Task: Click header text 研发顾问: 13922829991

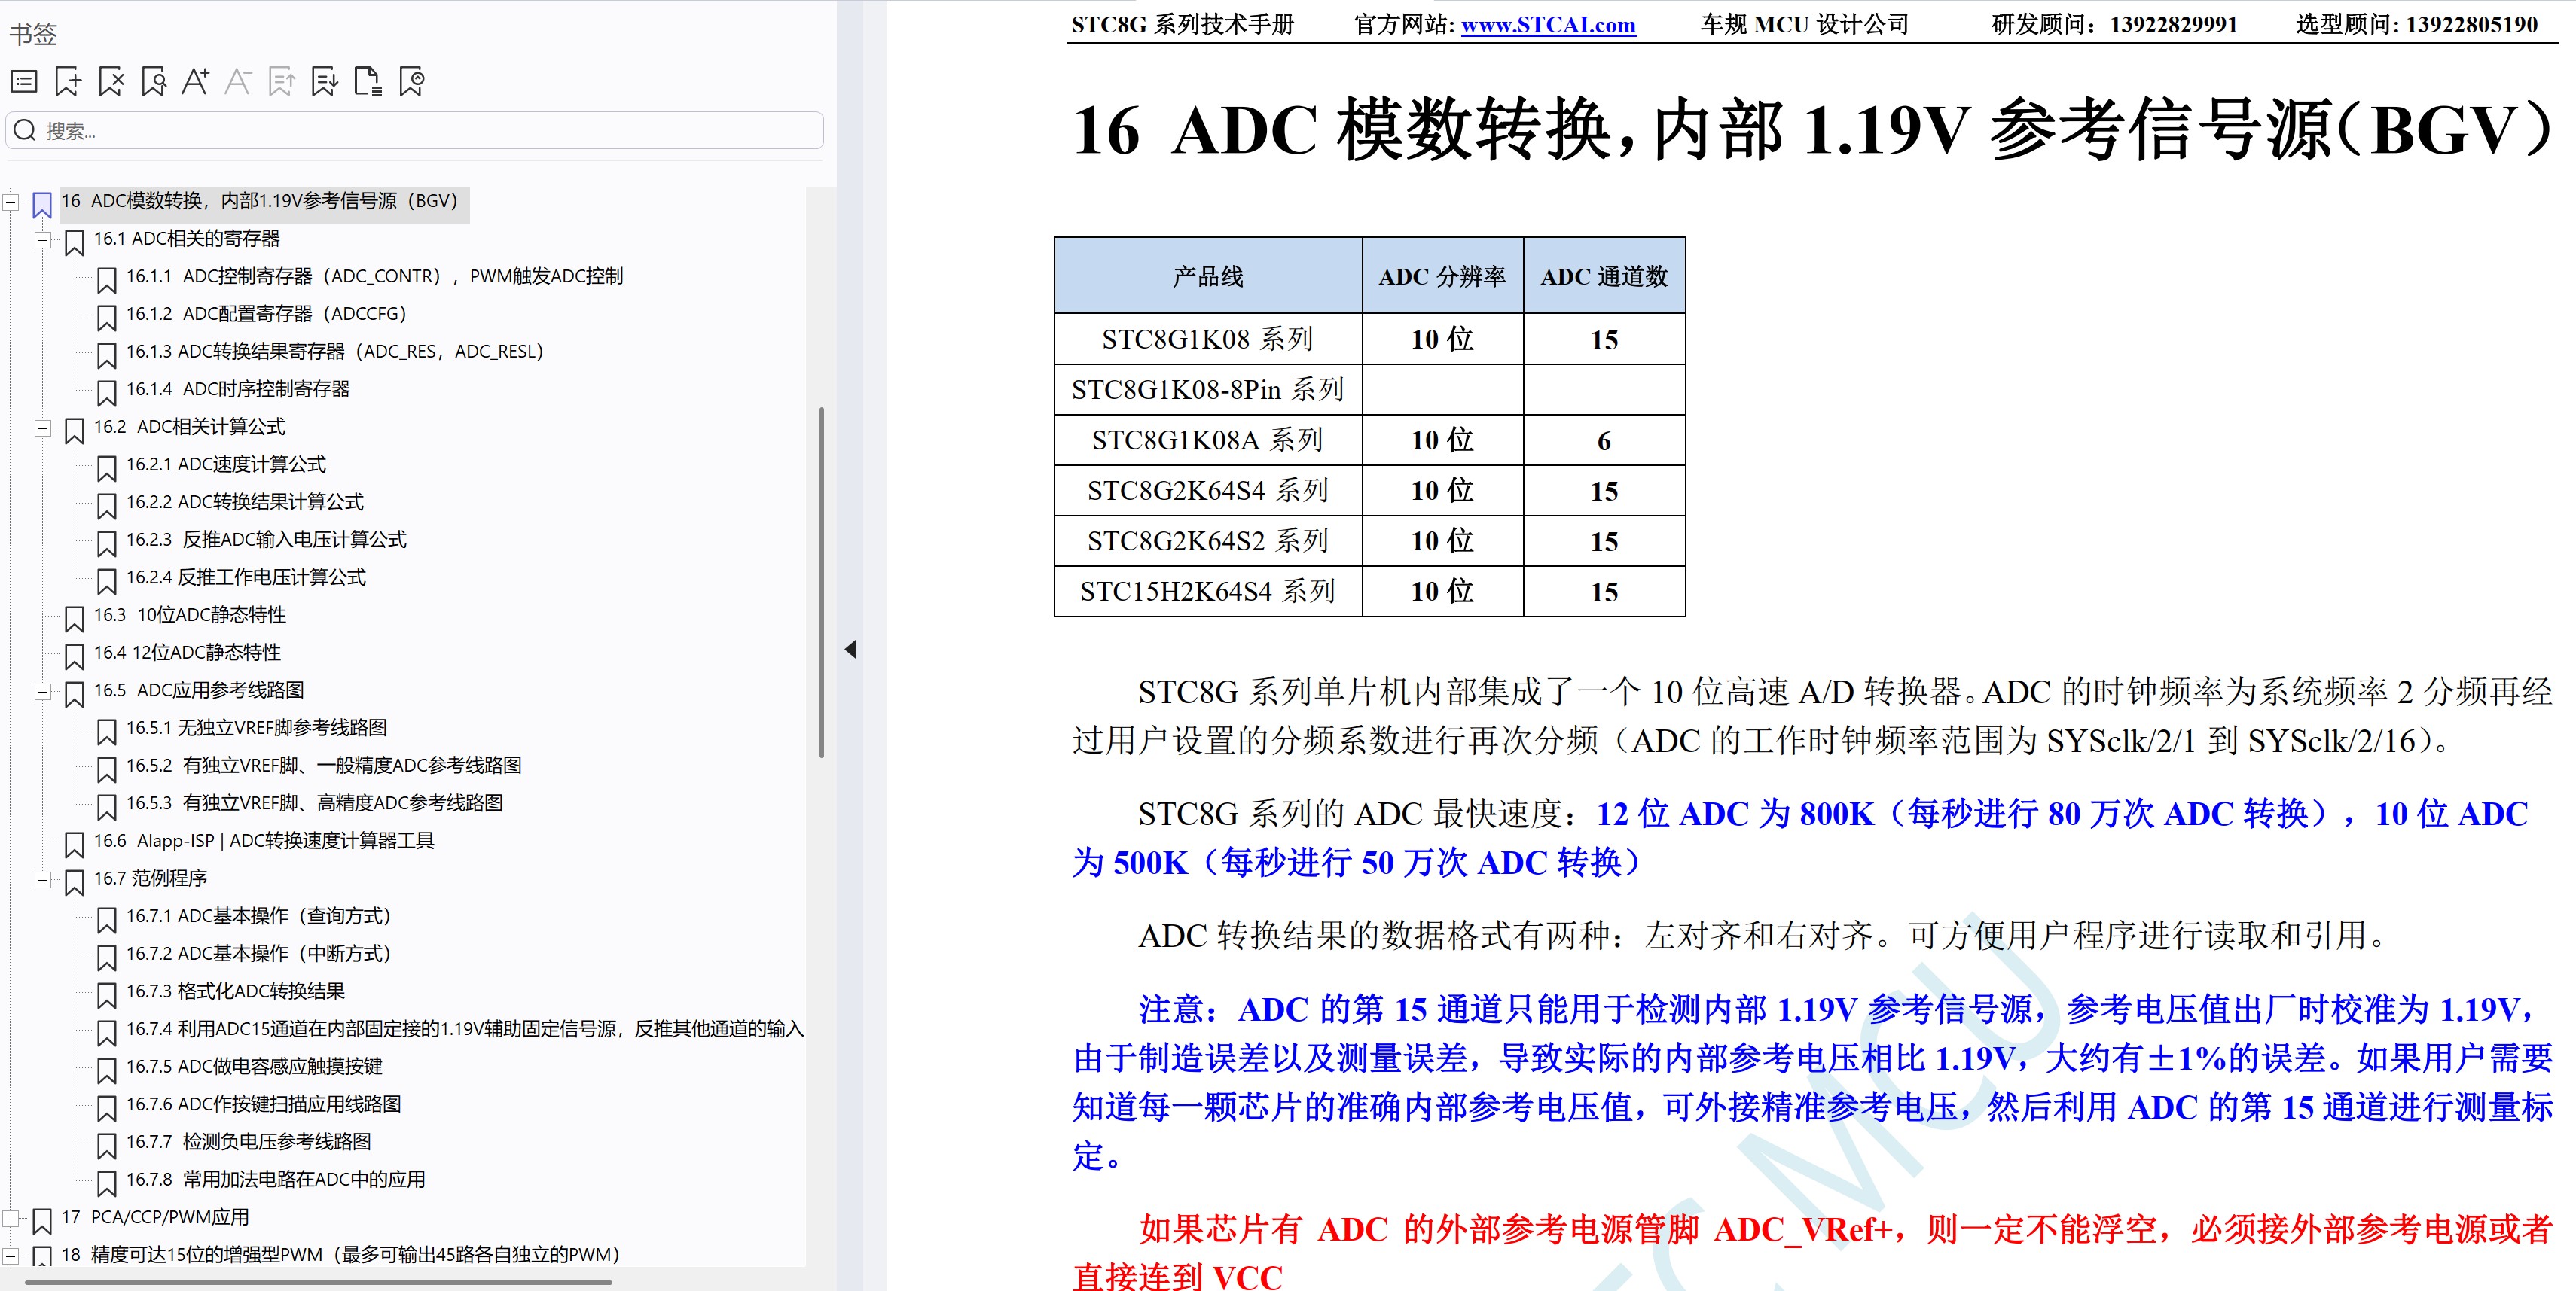Action: click(2114, 25)
